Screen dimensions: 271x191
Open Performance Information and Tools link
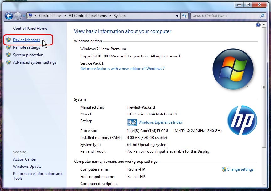38,176
